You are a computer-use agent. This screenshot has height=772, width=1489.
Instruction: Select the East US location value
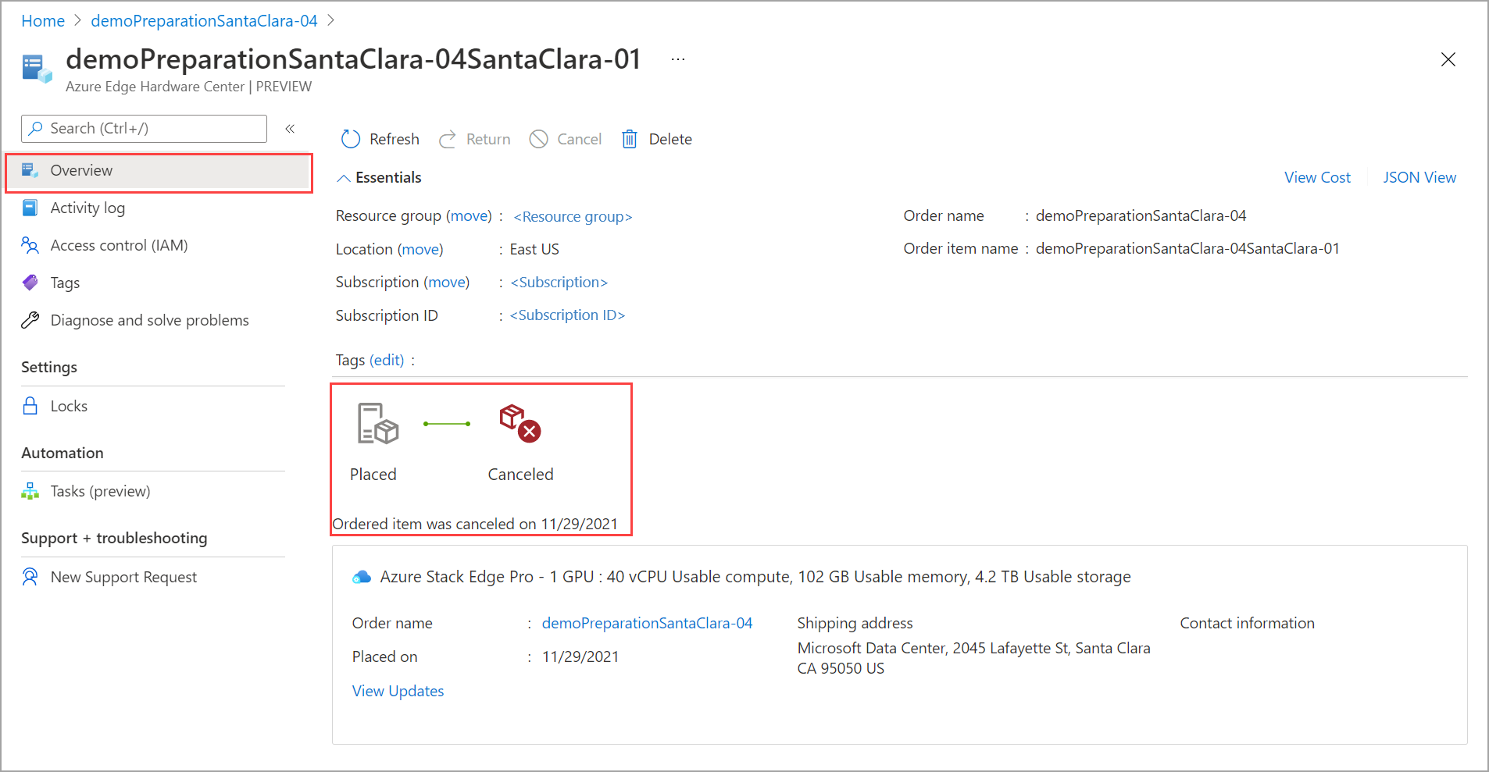point(534,249)
